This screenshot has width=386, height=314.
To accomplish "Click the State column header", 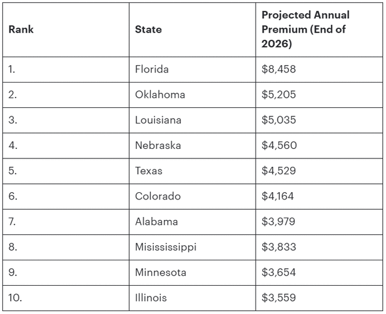I will [148, 30].
